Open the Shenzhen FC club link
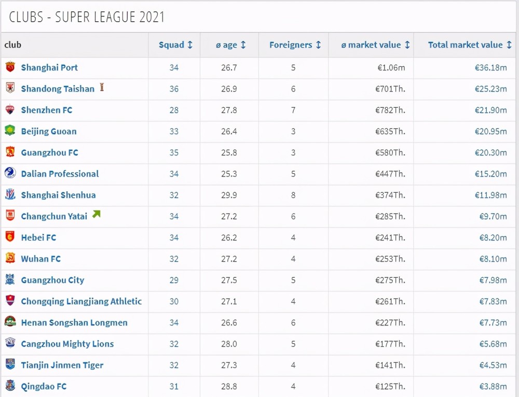 (47, 110)
